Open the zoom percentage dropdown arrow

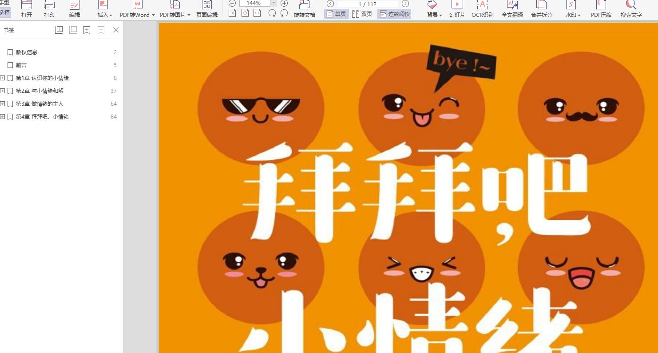274,3
